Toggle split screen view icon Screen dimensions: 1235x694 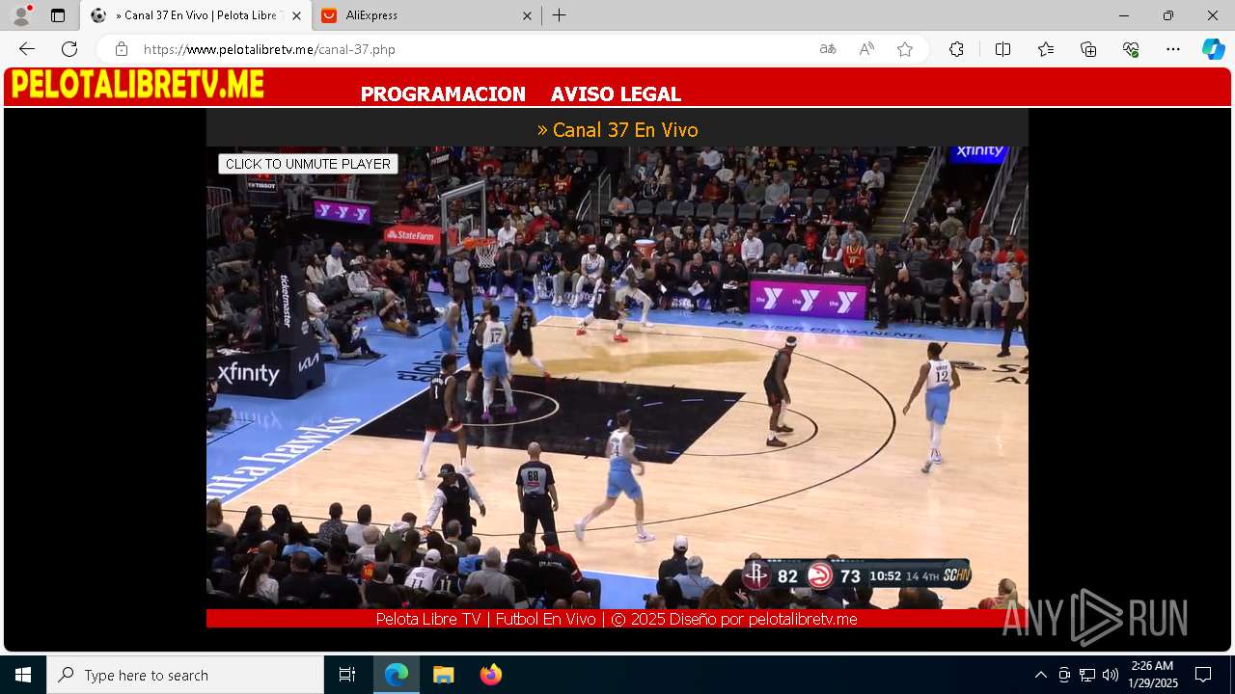pos(1002,49)
